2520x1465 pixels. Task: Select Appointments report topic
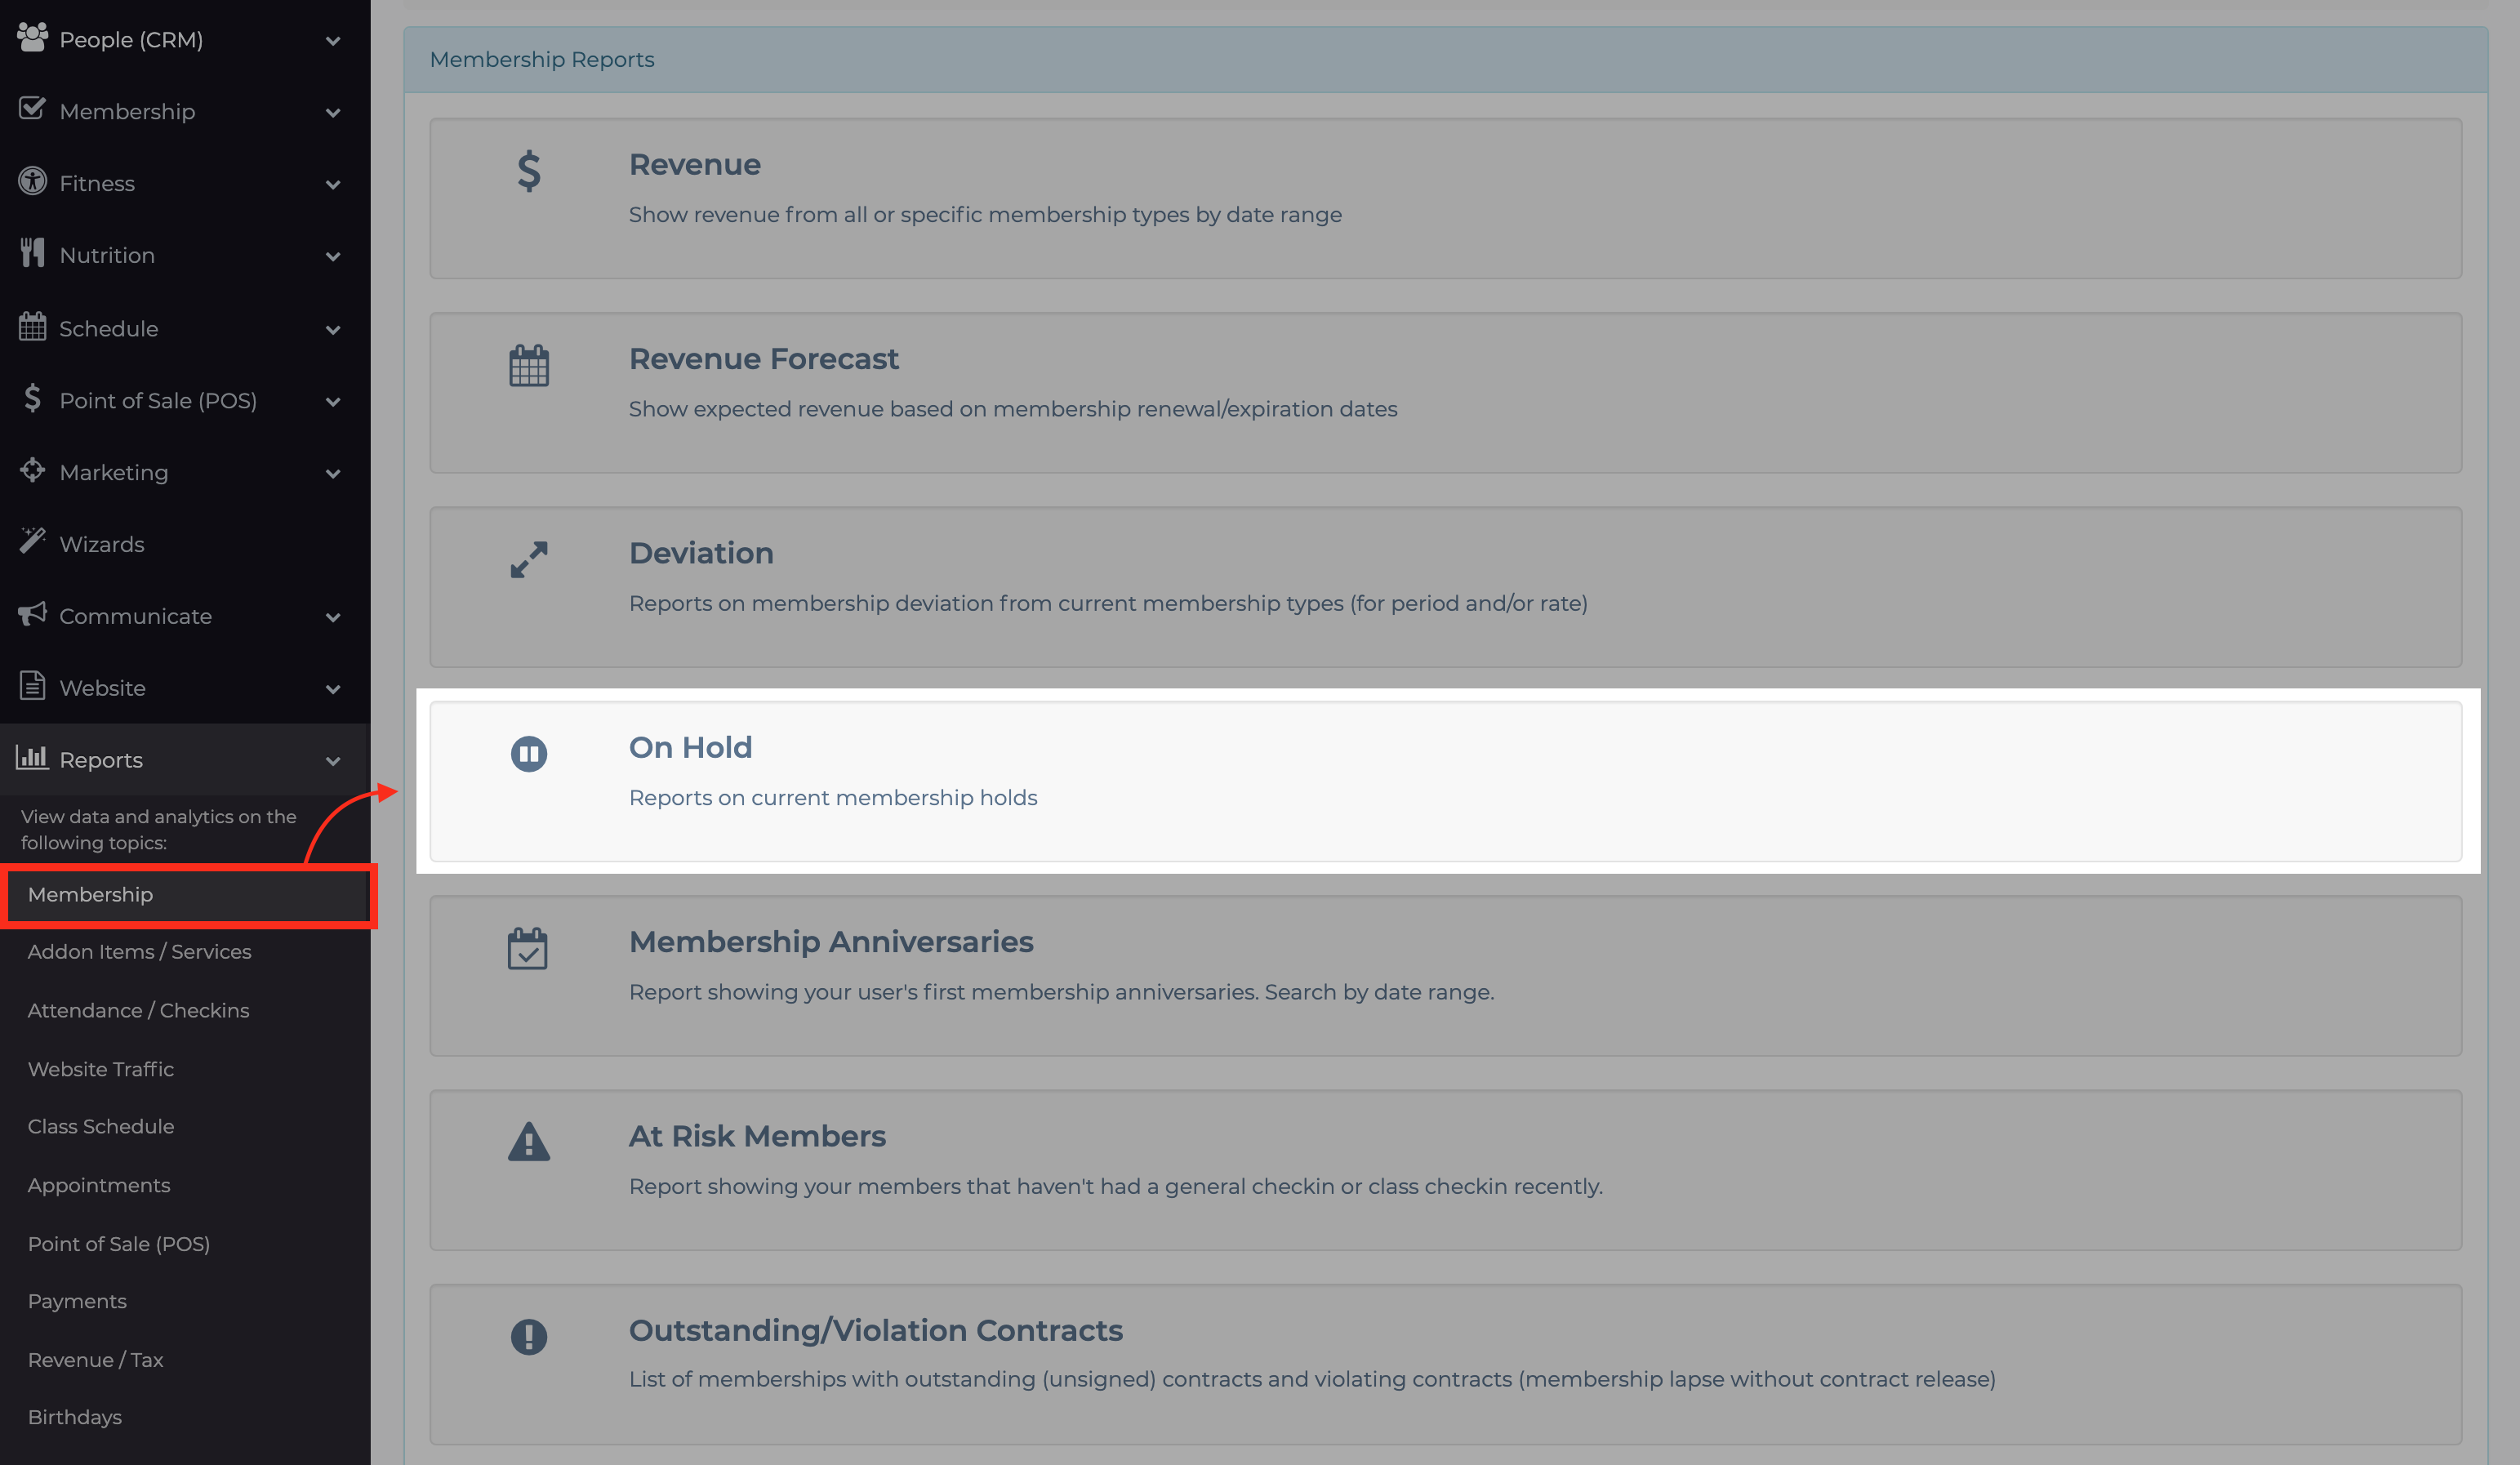click(x=99, y=1185)
